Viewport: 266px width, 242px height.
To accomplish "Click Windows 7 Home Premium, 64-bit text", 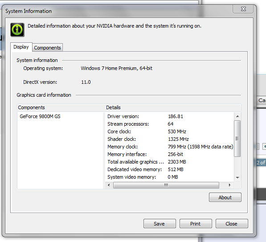I will pos(117,68).
